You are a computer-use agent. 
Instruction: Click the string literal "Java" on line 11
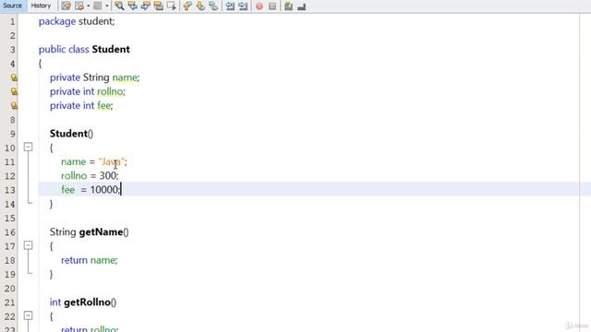pos(111,162)
